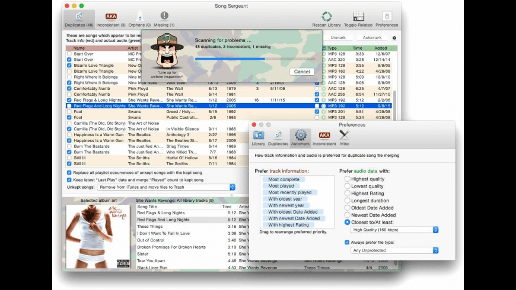
Task: Check the selected Red Flags And Long Nights row
Action: 69,106
